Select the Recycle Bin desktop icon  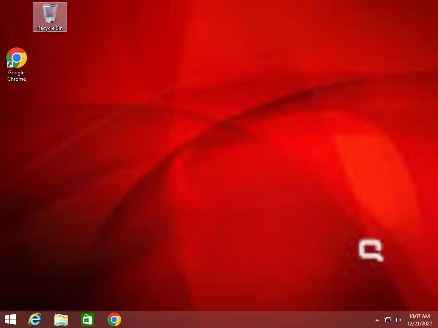[50, 17]
